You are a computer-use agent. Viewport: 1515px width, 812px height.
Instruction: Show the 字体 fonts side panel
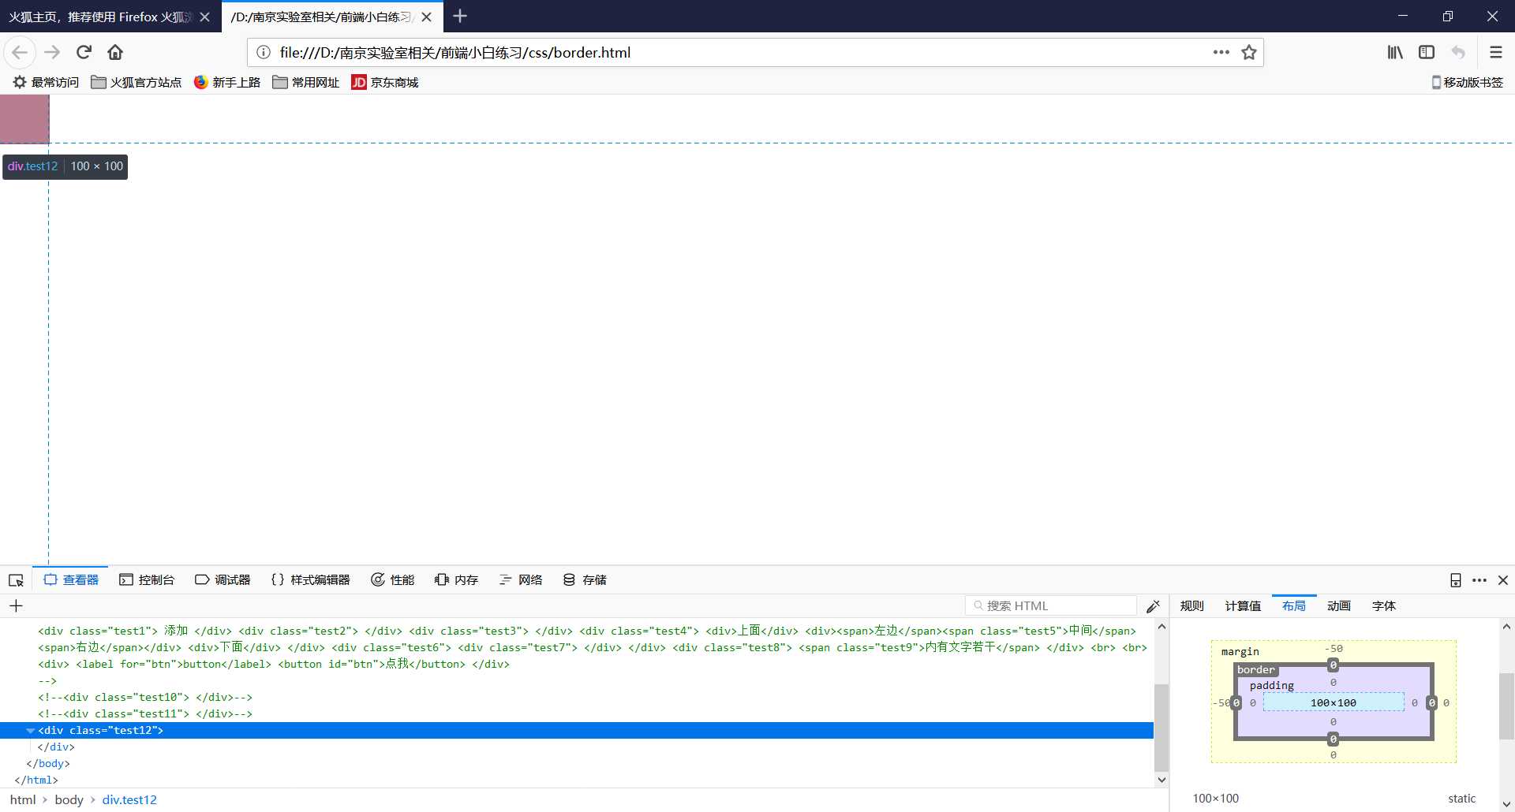click(1384, 605)
